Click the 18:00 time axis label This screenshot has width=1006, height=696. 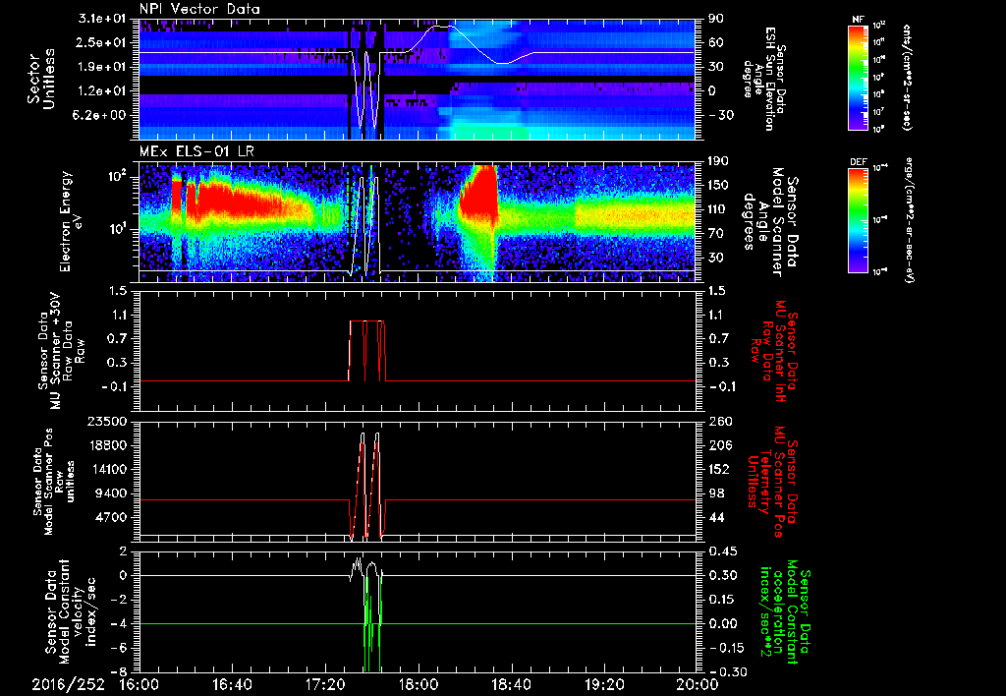click(x=419, y=685)
